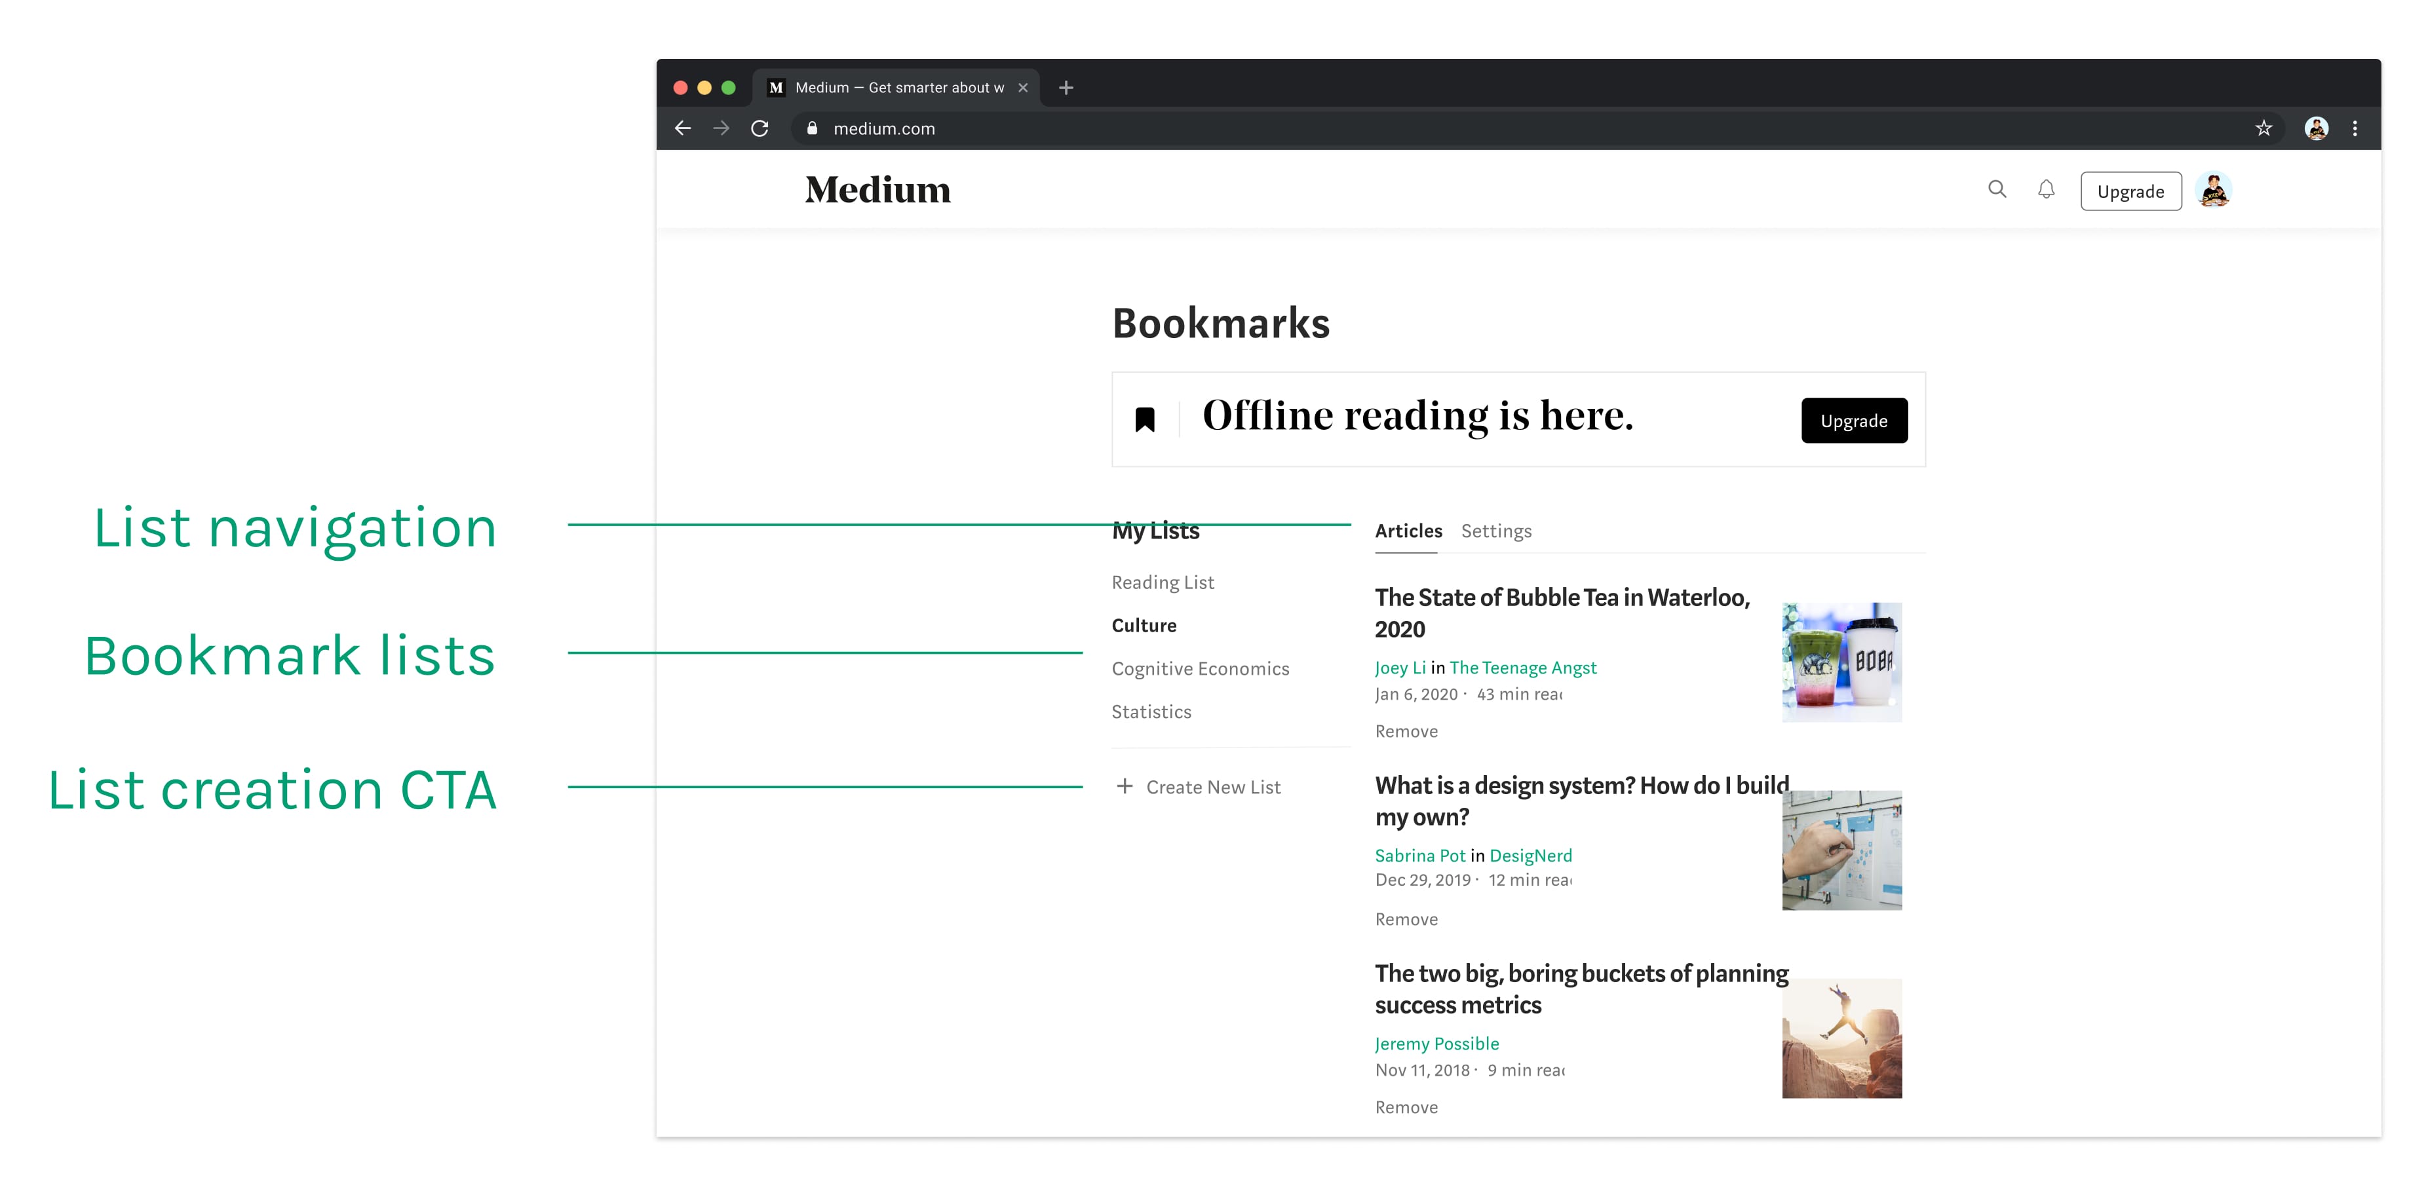
Task: Click the lock icon beside medium.com
Action: click(x=812, y=128)
